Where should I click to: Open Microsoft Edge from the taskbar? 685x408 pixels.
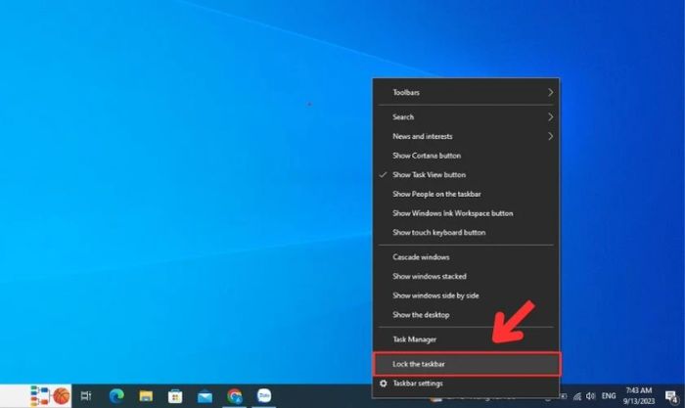coord(116,395)
